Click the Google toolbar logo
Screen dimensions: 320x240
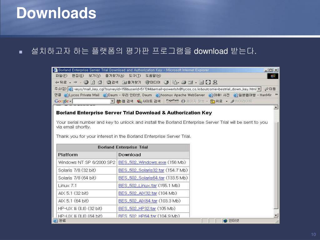click(62, 101)
